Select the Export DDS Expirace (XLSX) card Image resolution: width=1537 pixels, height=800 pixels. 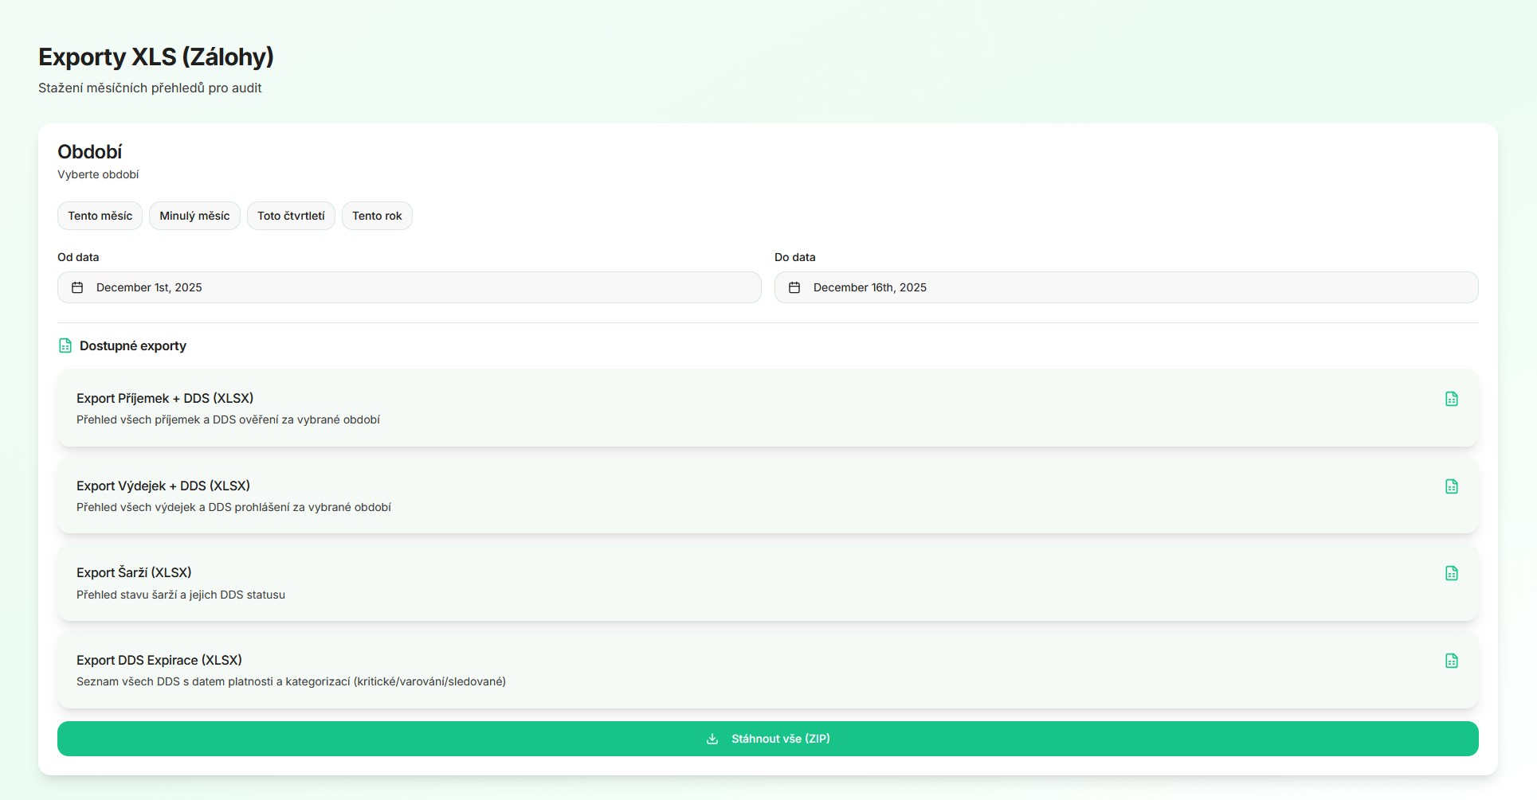coord(717,669)
